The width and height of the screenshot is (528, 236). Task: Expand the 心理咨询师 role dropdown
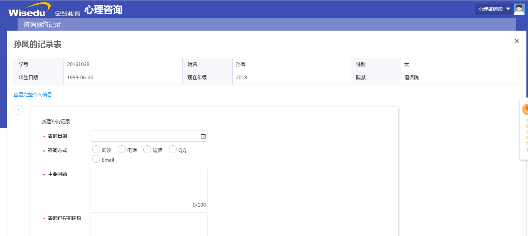click(494, 9)
